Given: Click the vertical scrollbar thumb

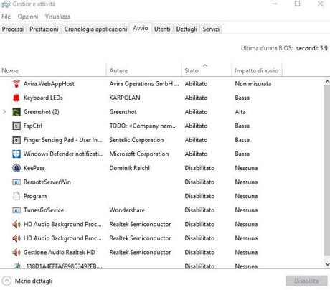Looking at the screenshot, I should 327,171.
